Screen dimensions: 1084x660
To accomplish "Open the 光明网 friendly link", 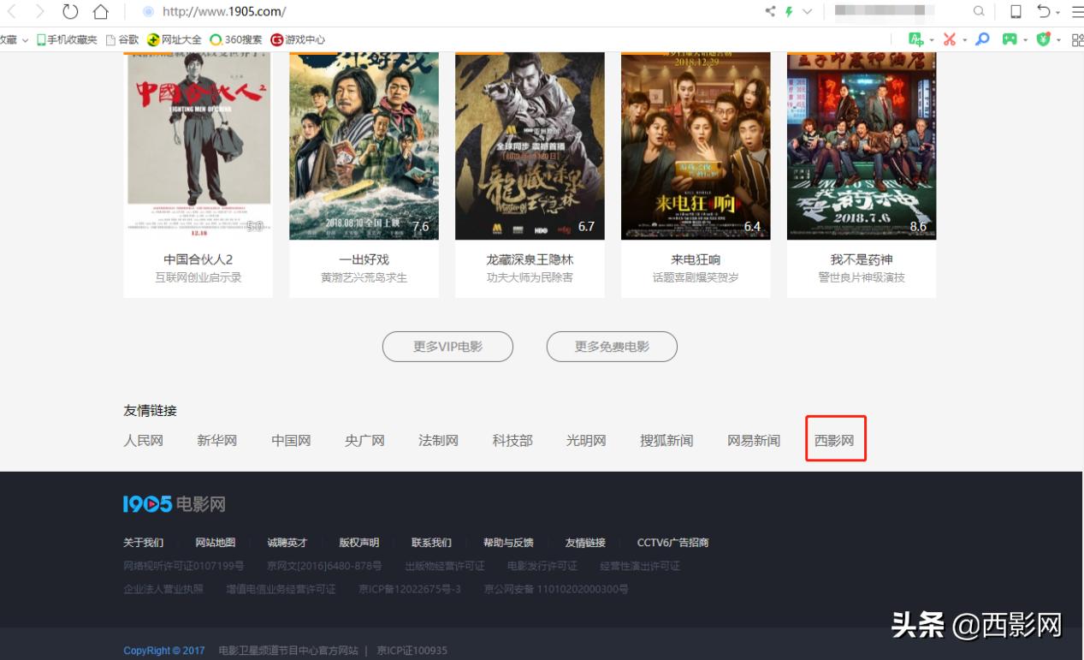I will [x=586, y=441].
